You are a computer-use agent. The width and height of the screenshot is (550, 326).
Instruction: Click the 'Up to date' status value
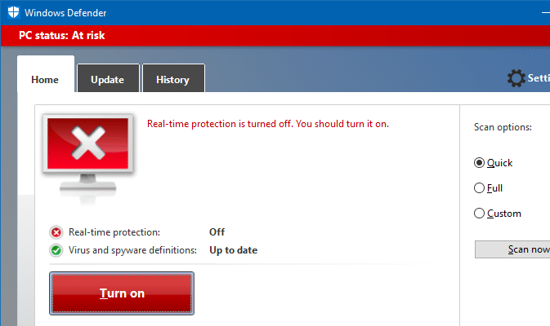pyautogui.click(x=233, y=250)
